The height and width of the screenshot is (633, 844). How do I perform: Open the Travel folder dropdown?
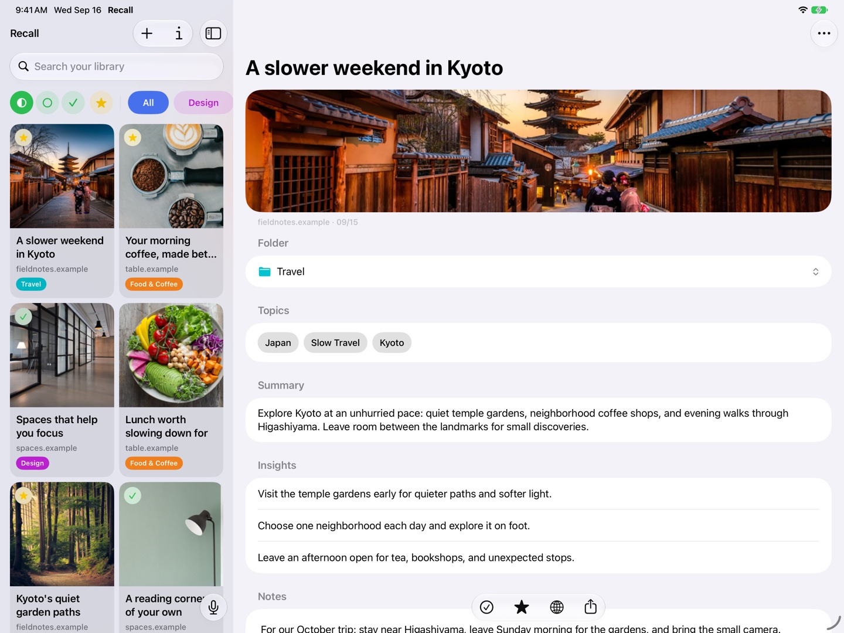pos(538,271)
